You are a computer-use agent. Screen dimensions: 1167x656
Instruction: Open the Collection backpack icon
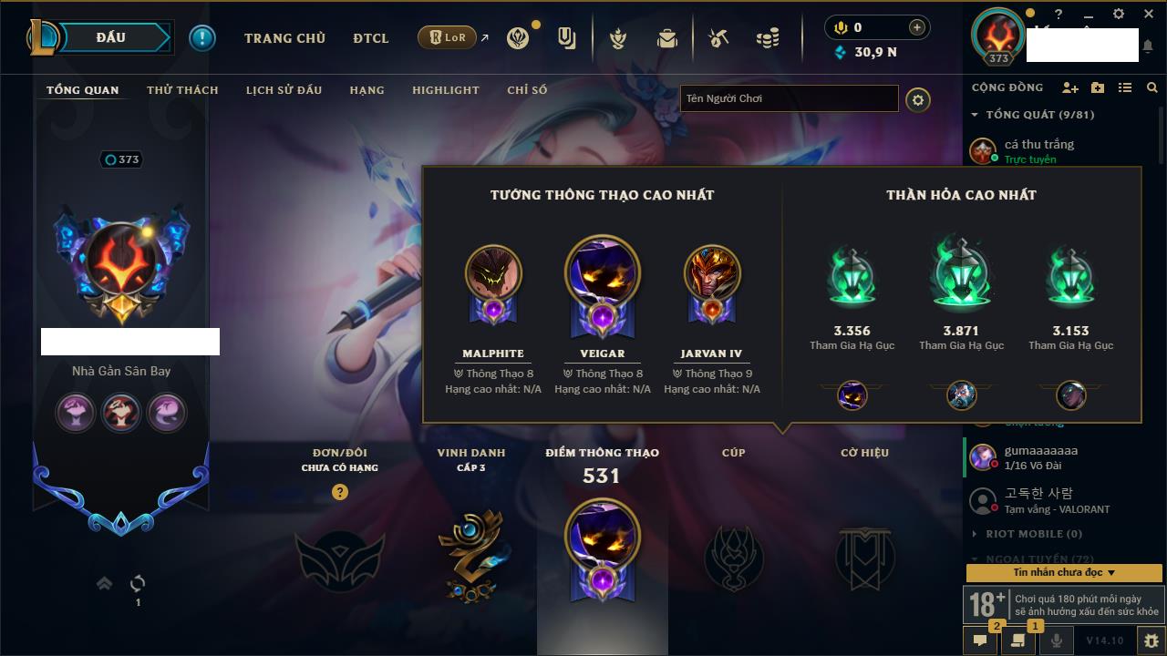pyautogui.click(x=667, y=38)
